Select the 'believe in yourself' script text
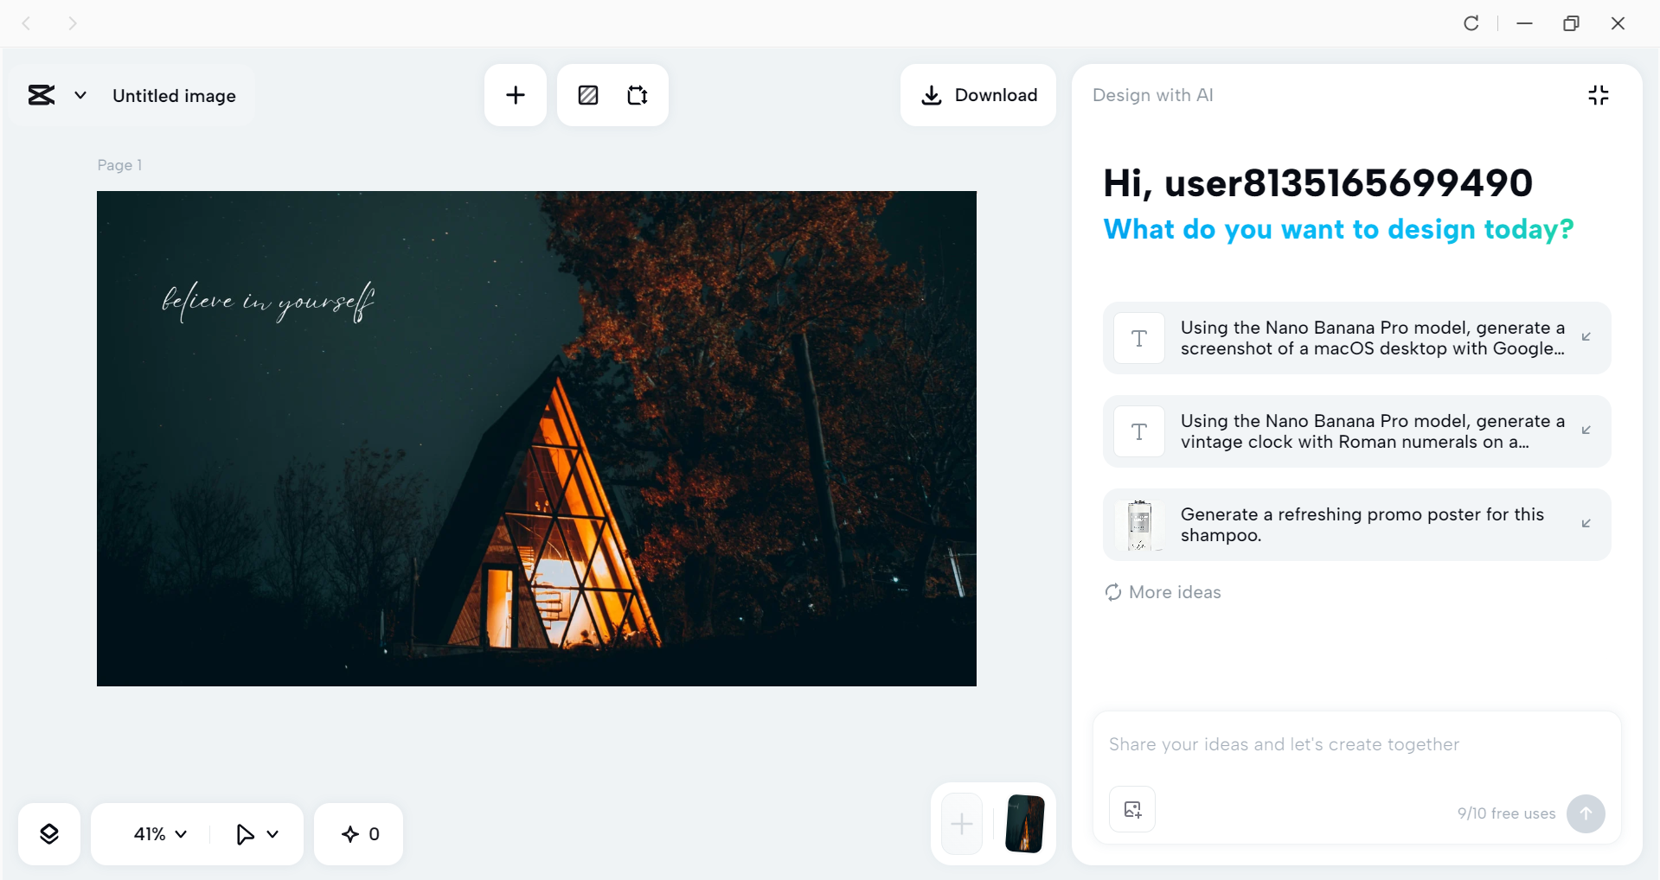1660x880 pixels. point(268,302)
